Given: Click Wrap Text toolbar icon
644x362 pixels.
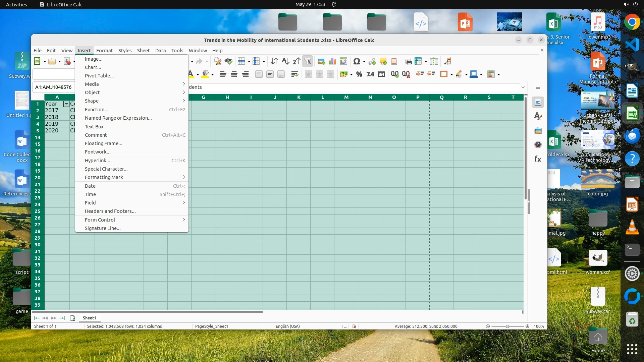Looking at the screenshot, I should click(x=294, y=74).
